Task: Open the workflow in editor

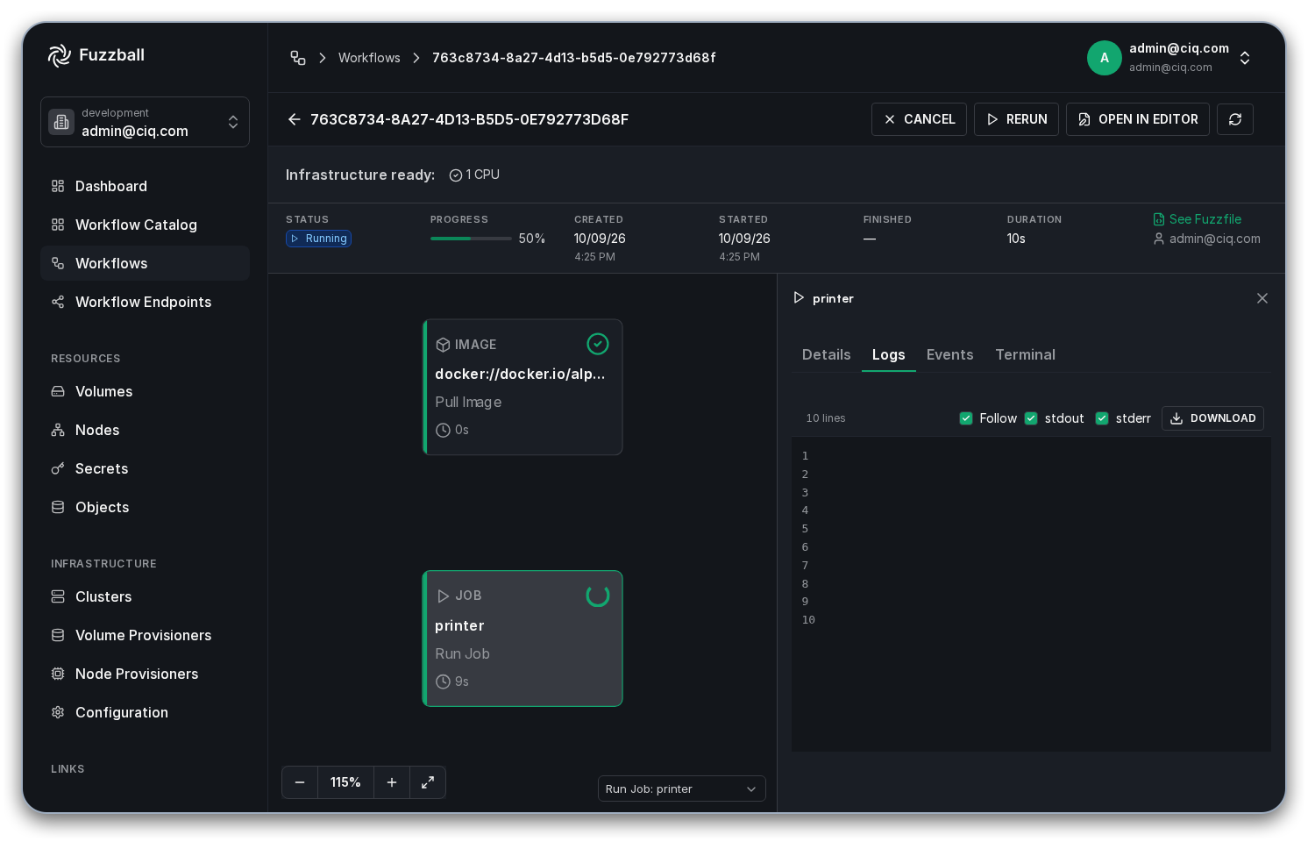Action: (1138, 119)
